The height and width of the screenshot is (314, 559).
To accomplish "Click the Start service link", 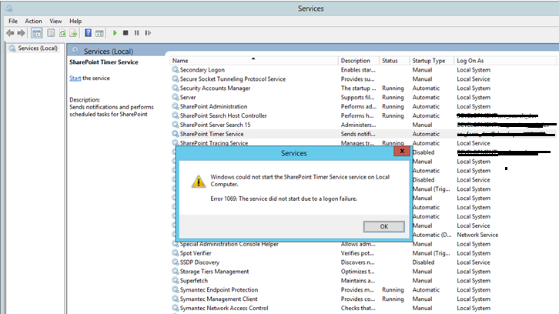I will (x=75, y=78).
